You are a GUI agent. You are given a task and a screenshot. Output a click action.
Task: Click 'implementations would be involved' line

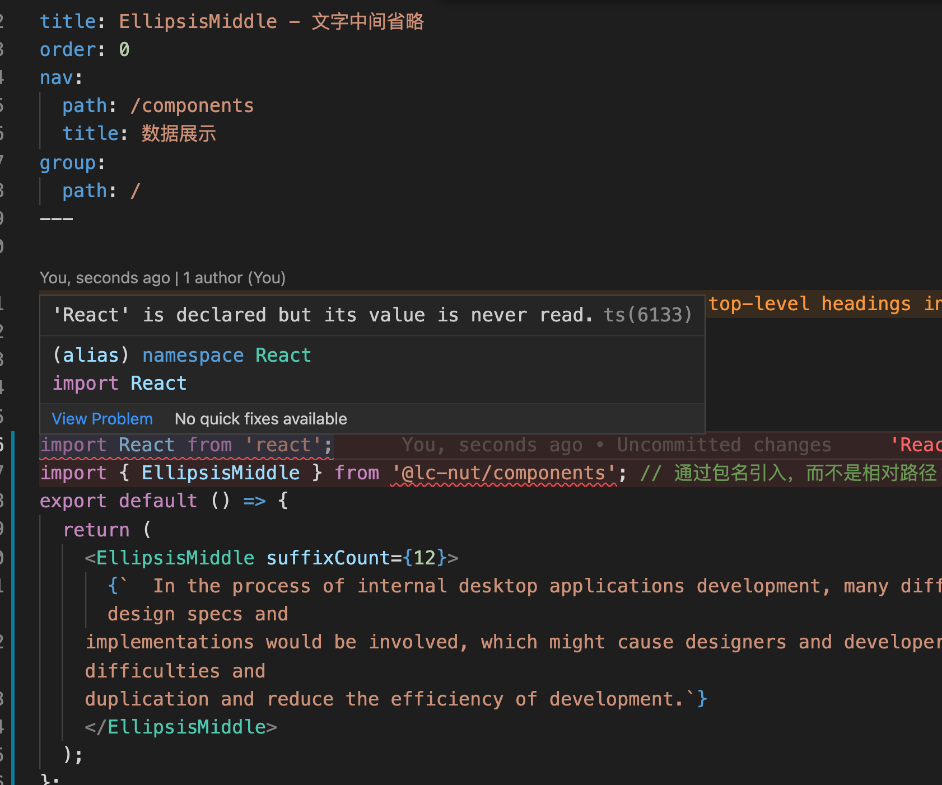tap(513, 642)
